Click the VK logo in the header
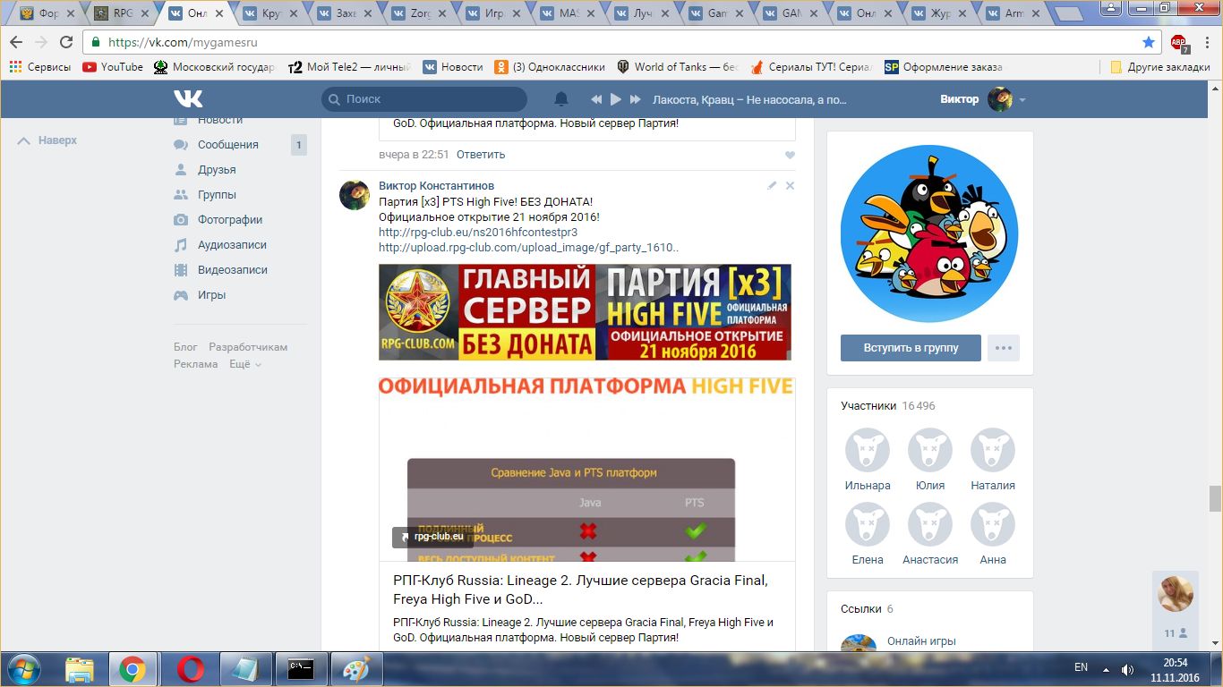The width and height of the screenshot is (1223, 687). point(188,98)
